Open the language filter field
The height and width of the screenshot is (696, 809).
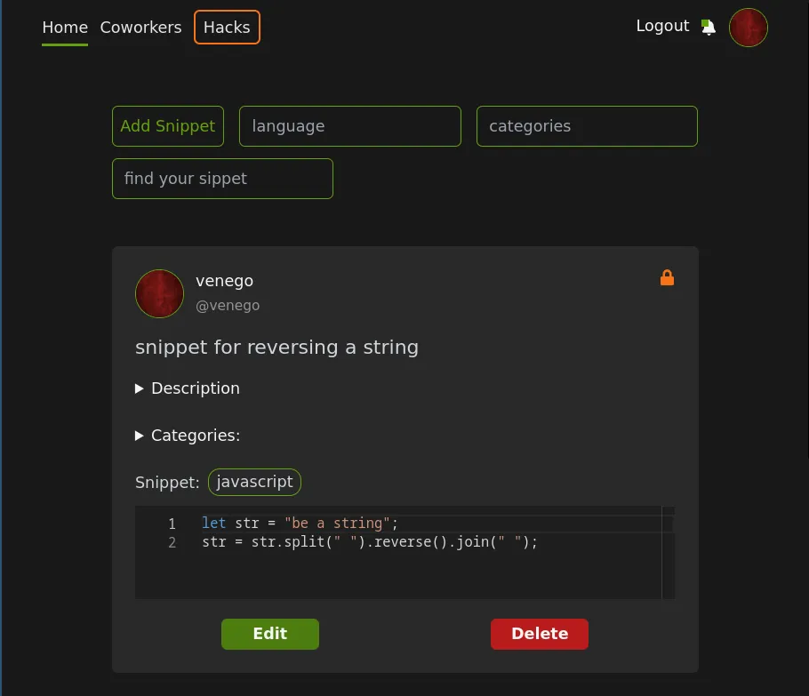(x=349, y=126)
